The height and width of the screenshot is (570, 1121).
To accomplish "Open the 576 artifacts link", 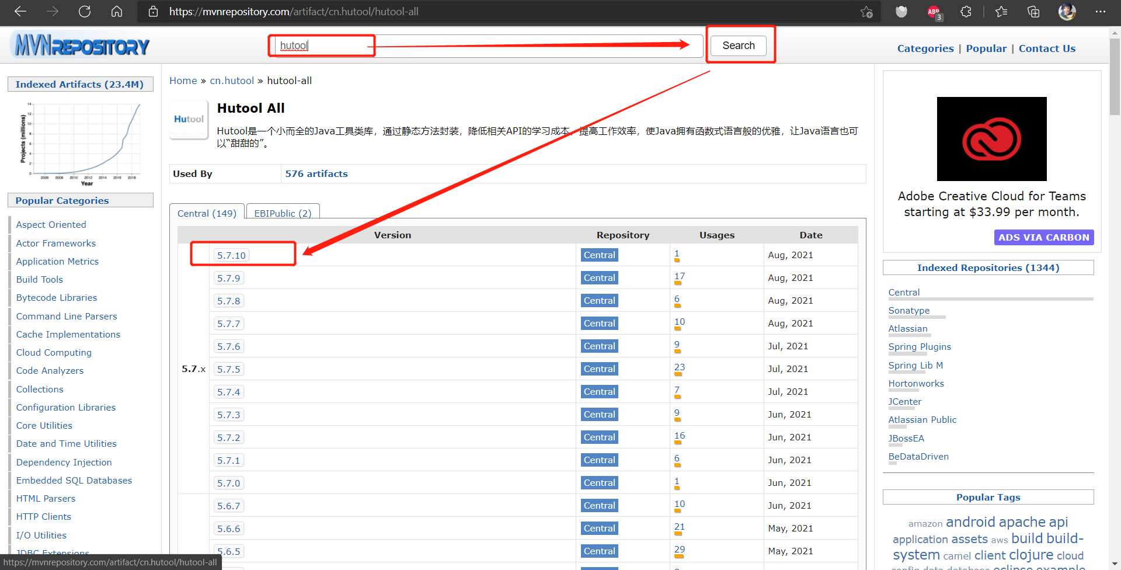I will pyautogui.click(x=316, y=173).
